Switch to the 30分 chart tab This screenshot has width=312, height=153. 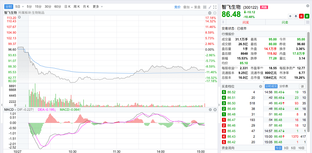click(48, 7)
